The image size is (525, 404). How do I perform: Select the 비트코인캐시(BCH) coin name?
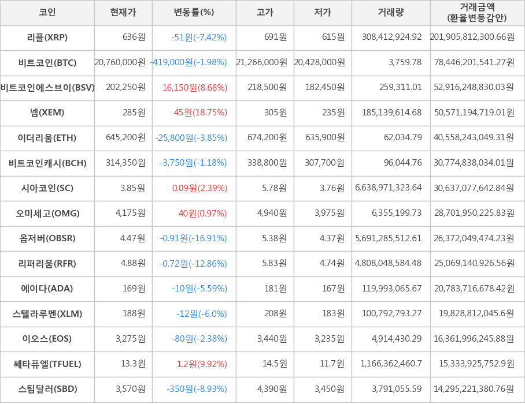click(47, 163)
